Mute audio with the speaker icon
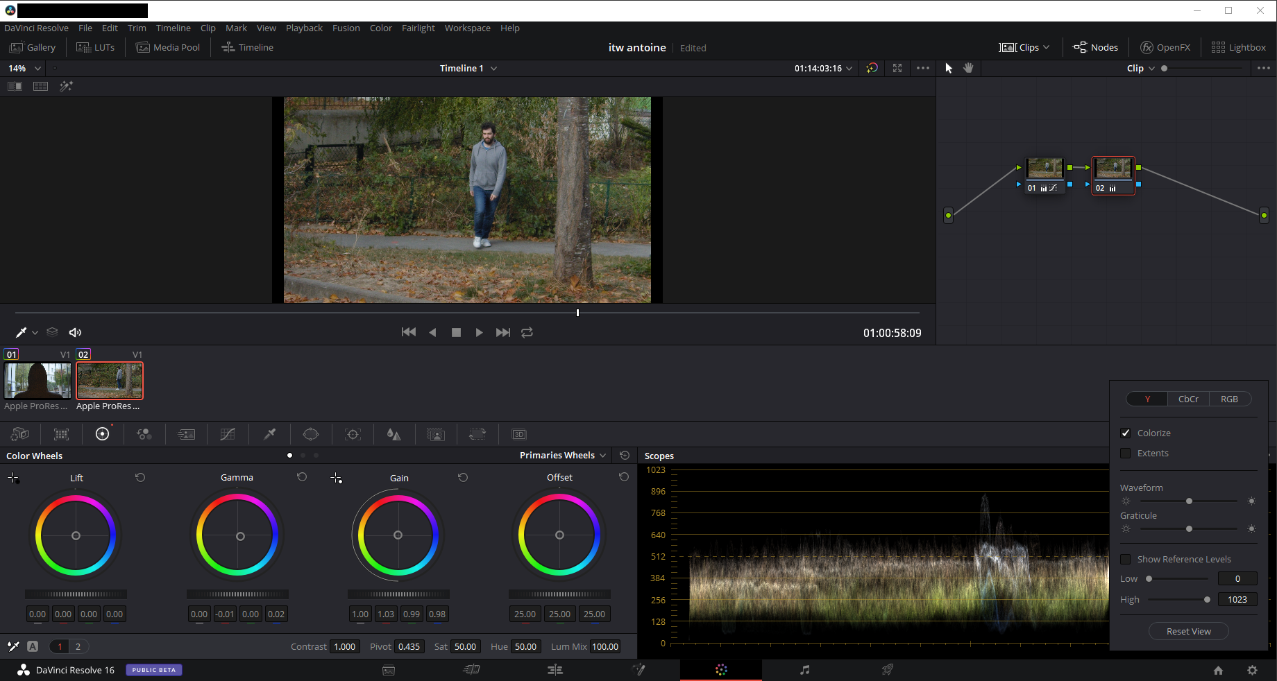Screen dimensions: 1277x681 tap(75, 333)
